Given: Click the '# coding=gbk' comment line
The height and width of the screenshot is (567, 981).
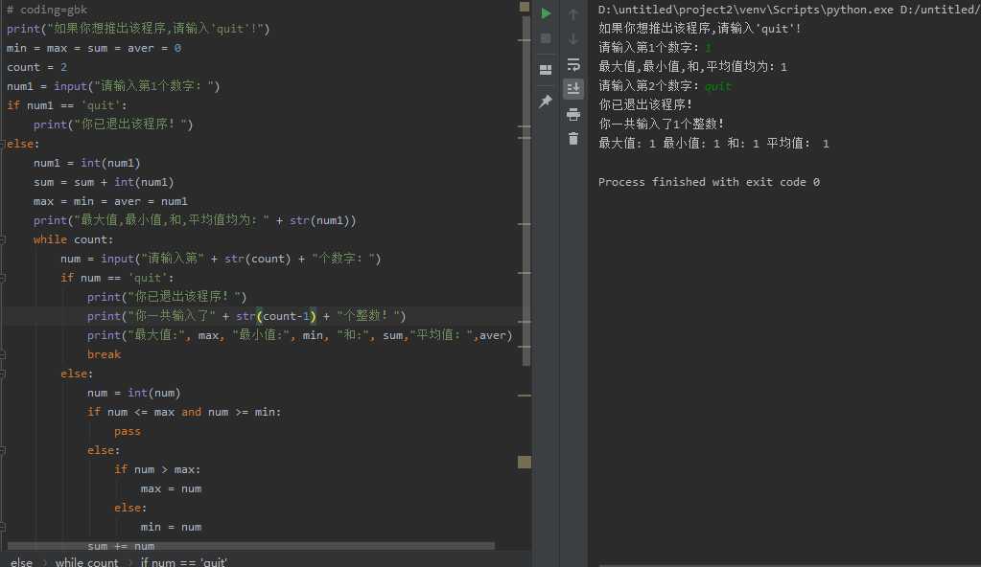Looking at the screenshot, I should click(47, 10).
